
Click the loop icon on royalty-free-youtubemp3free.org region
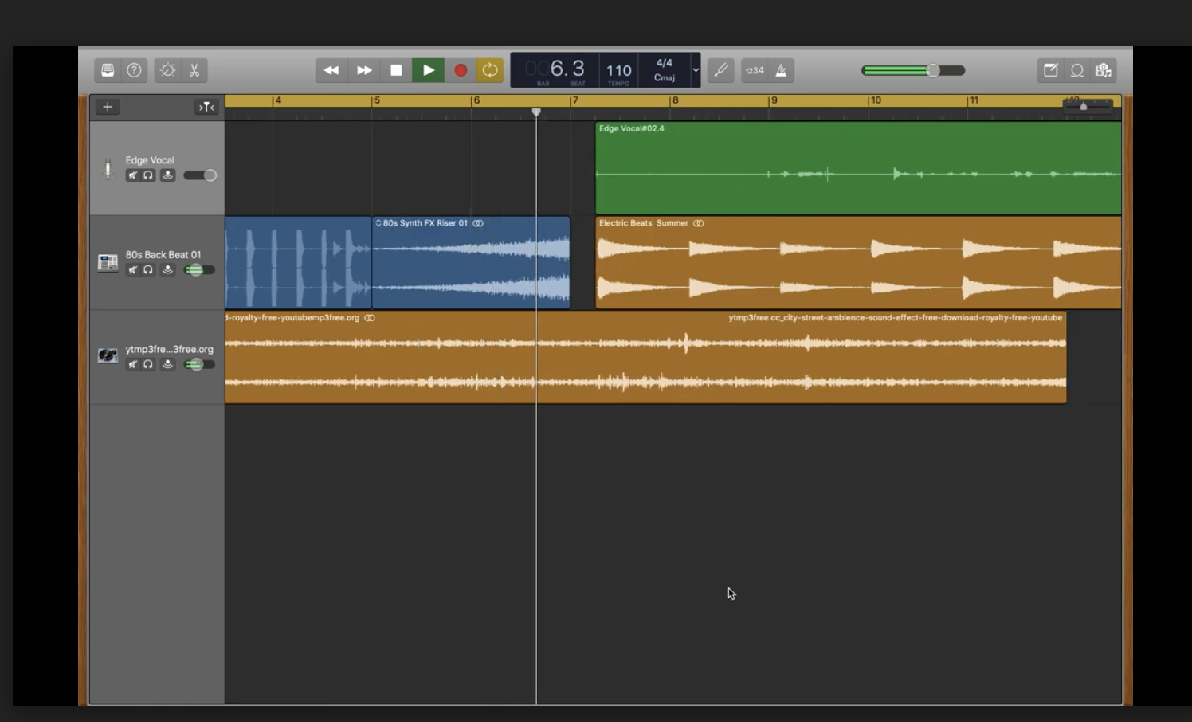(x=370, y=318)
